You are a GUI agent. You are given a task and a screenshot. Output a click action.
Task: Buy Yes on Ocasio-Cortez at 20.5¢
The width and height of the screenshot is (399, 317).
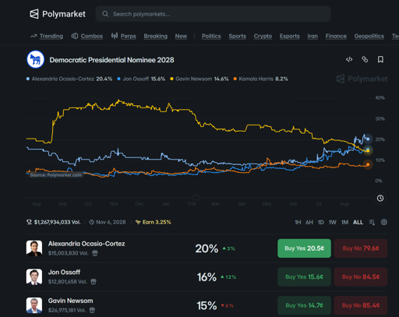(x=304, y=248)
